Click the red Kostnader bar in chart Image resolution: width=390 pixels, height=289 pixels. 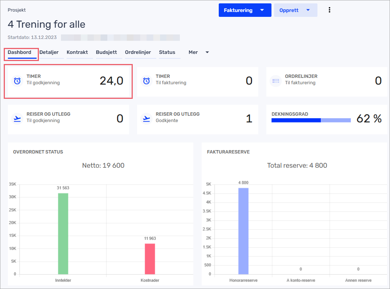pos(150,259)
